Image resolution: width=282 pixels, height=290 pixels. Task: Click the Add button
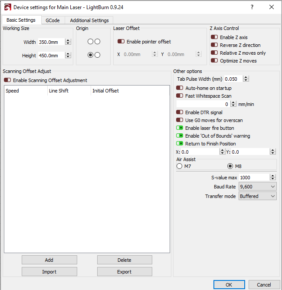pyautogui.click(x=49, y=260)
